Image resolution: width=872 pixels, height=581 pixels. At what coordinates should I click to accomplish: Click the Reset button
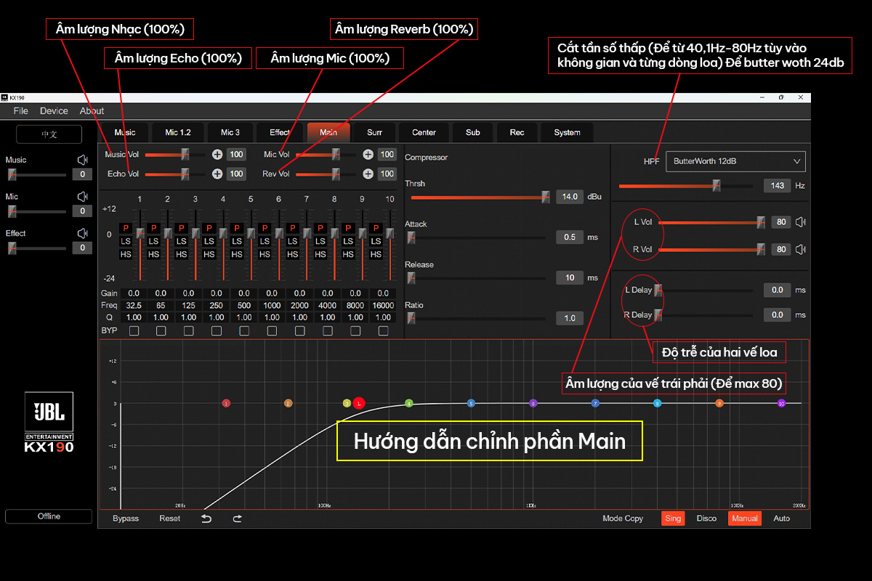170,519
